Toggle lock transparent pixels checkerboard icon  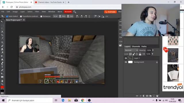pyautogui.click(x=130, y=54)
